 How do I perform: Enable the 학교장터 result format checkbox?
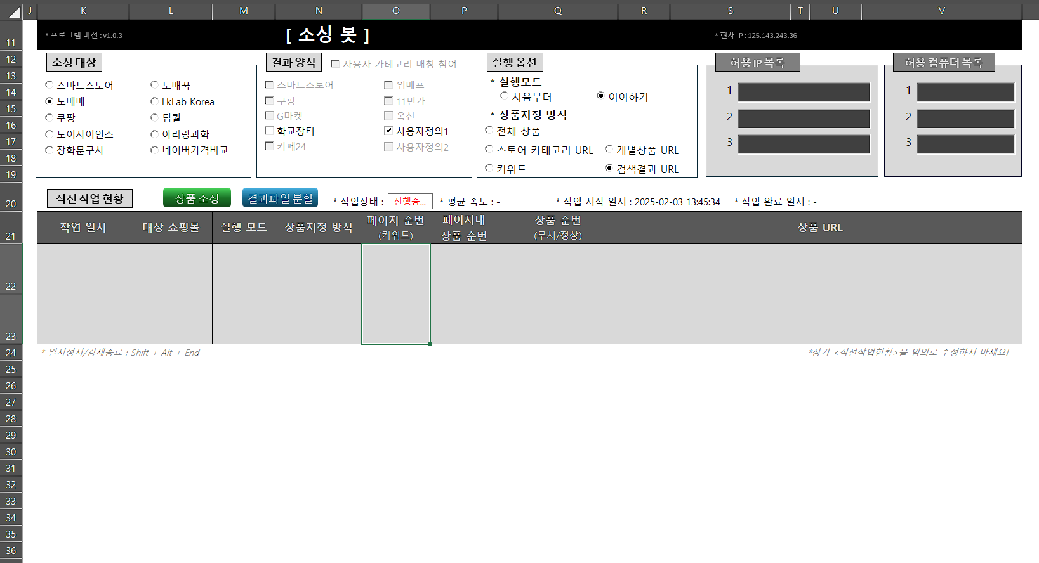click(x=269, y=131)
